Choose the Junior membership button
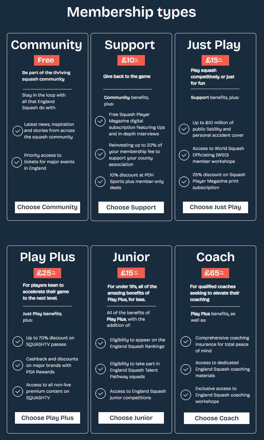Image resolution: width=264 pixels, height=440 pixels. point(131,418)
